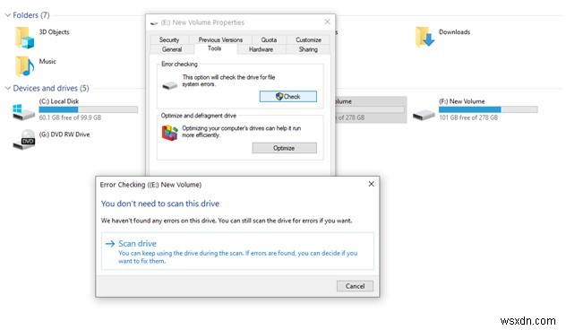Image resolution: width=566 pixels, height=330 pixels.
Task: Open the Music folder icon
Action: (x=24, y=65)
